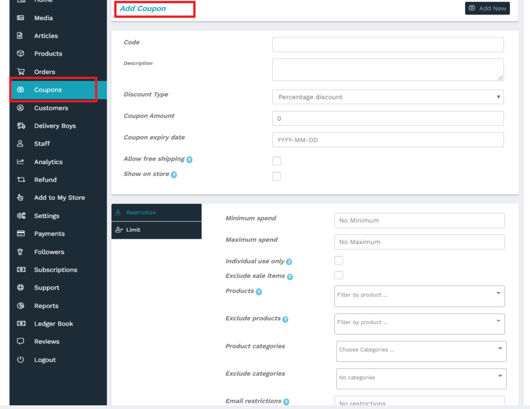This screenshot has width=530, height=409.
Task: Click the Logout power icon
Action: (21, 360)
